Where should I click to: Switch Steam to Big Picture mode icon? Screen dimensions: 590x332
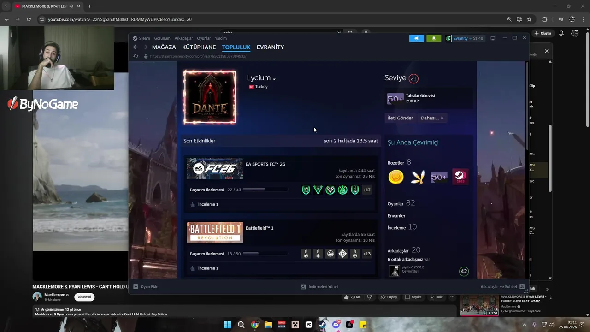coord(493,38)
